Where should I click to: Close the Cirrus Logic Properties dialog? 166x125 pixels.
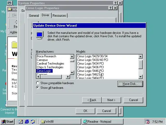[115, 8]
